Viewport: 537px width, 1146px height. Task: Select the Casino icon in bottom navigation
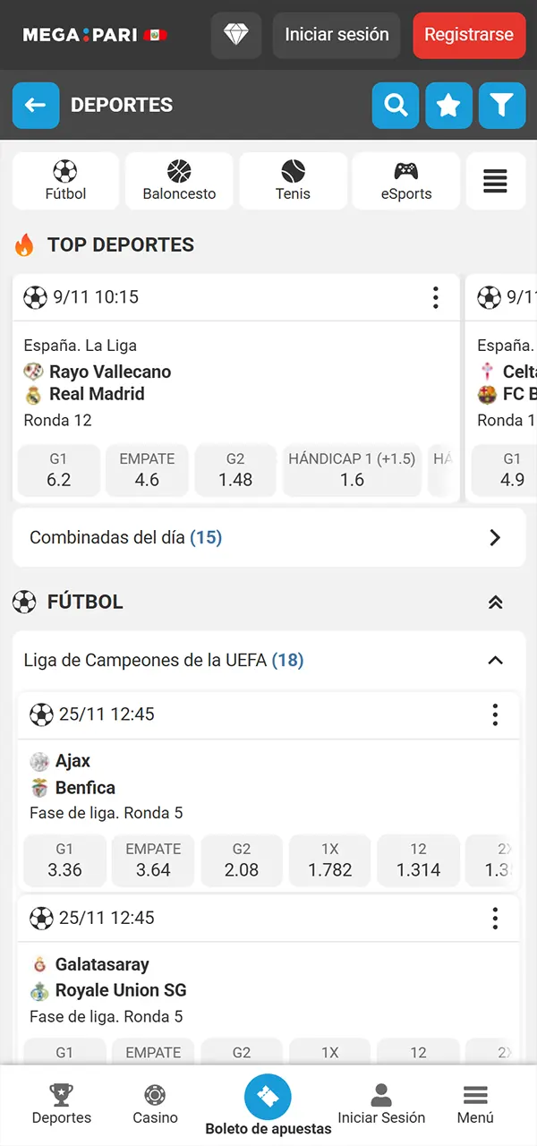154,1103
